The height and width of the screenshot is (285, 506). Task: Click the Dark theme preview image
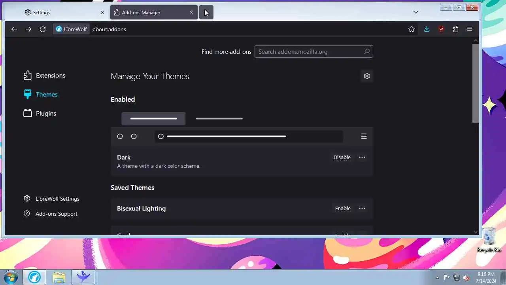242,129
